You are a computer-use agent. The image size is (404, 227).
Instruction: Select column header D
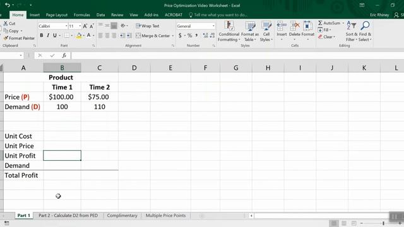pos(134,68)
